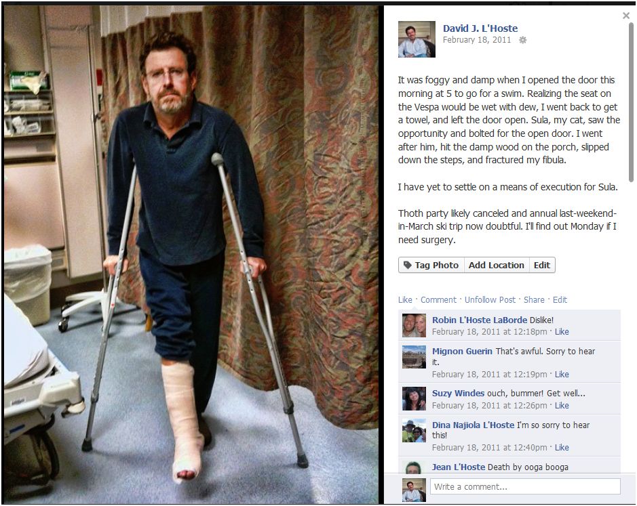Select the Unfollow Post link

coord(490,300)
